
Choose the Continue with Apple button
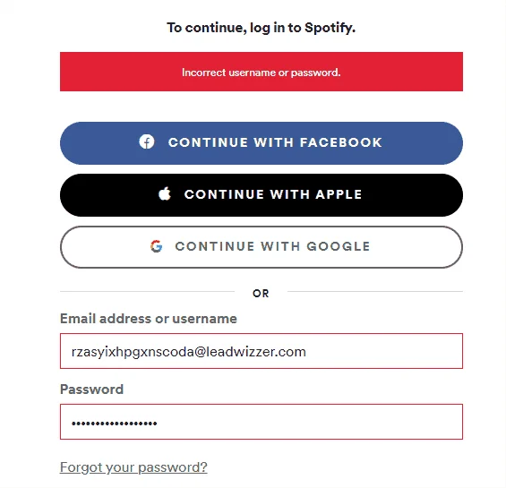[262, 195]
